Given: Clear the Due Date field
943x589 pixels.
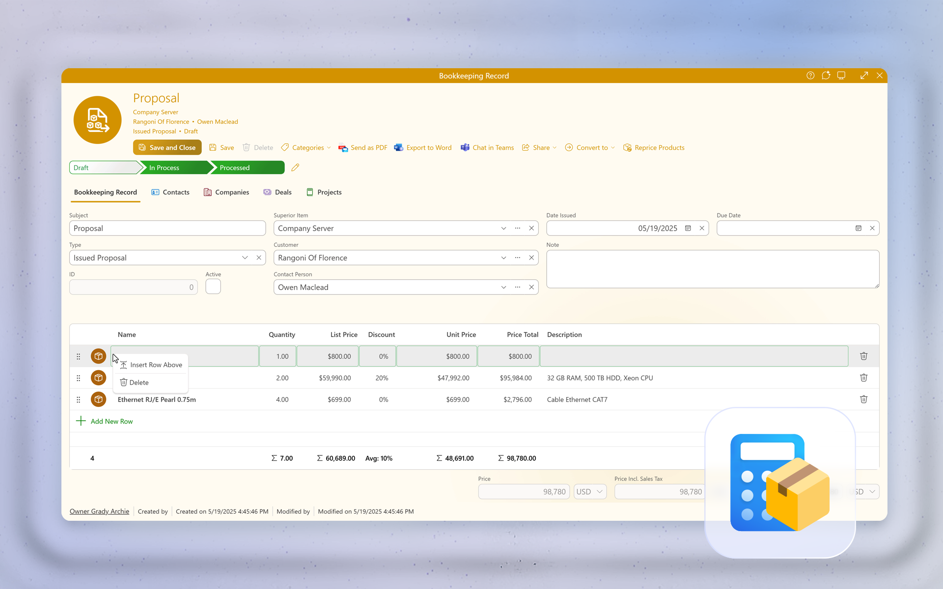Looking at the screenshot, I should pos(872,228).
